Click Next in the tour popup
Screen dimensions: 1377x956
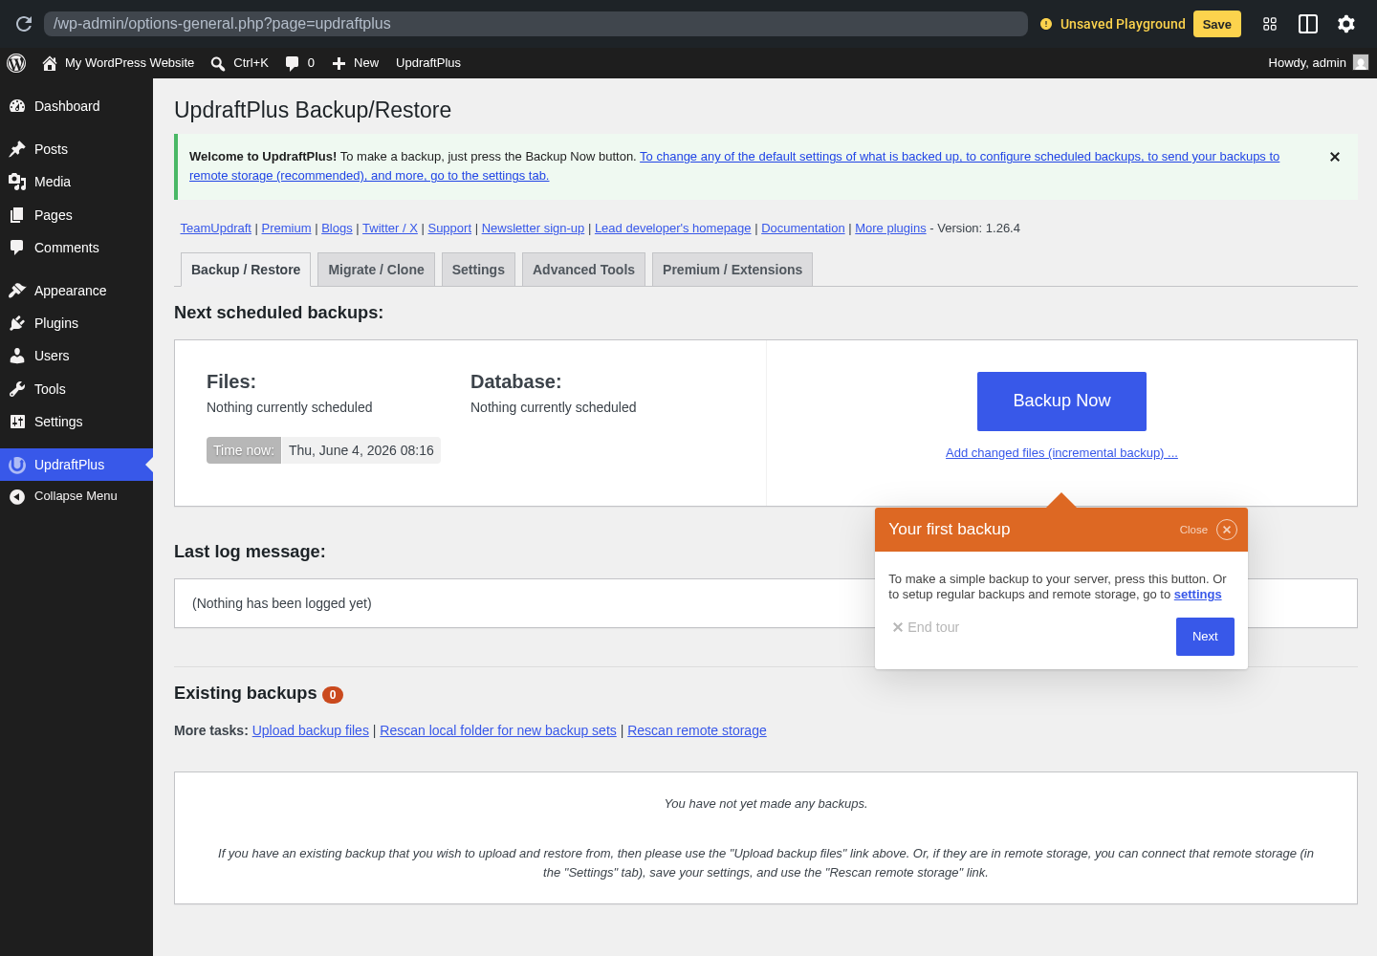pyautogui.click(x=1205, y=637)
